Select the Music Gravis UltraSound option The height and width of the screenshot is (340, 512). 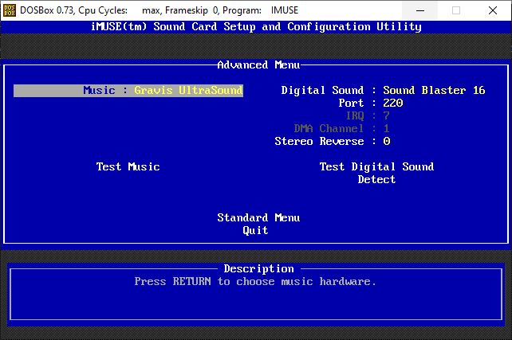click(128, 90)
